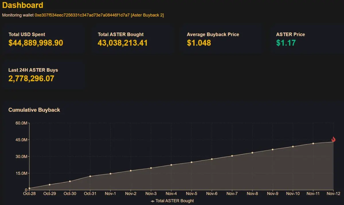The image size is (344, 205).
Task: Click the Last 24H ASTER Buys label
Action: [x=33, y=70]
